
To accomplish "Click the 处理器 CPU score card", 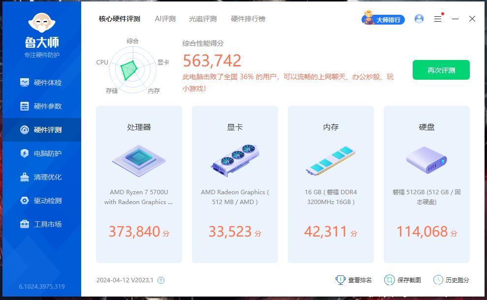I will 139,184.
